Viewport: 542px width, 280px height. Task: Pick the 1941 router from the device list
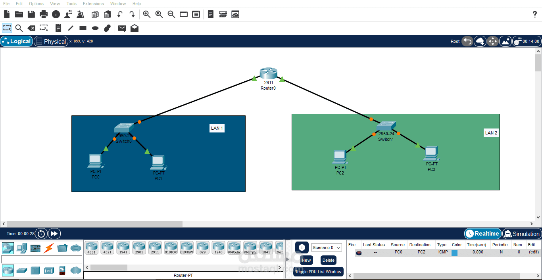123,247
